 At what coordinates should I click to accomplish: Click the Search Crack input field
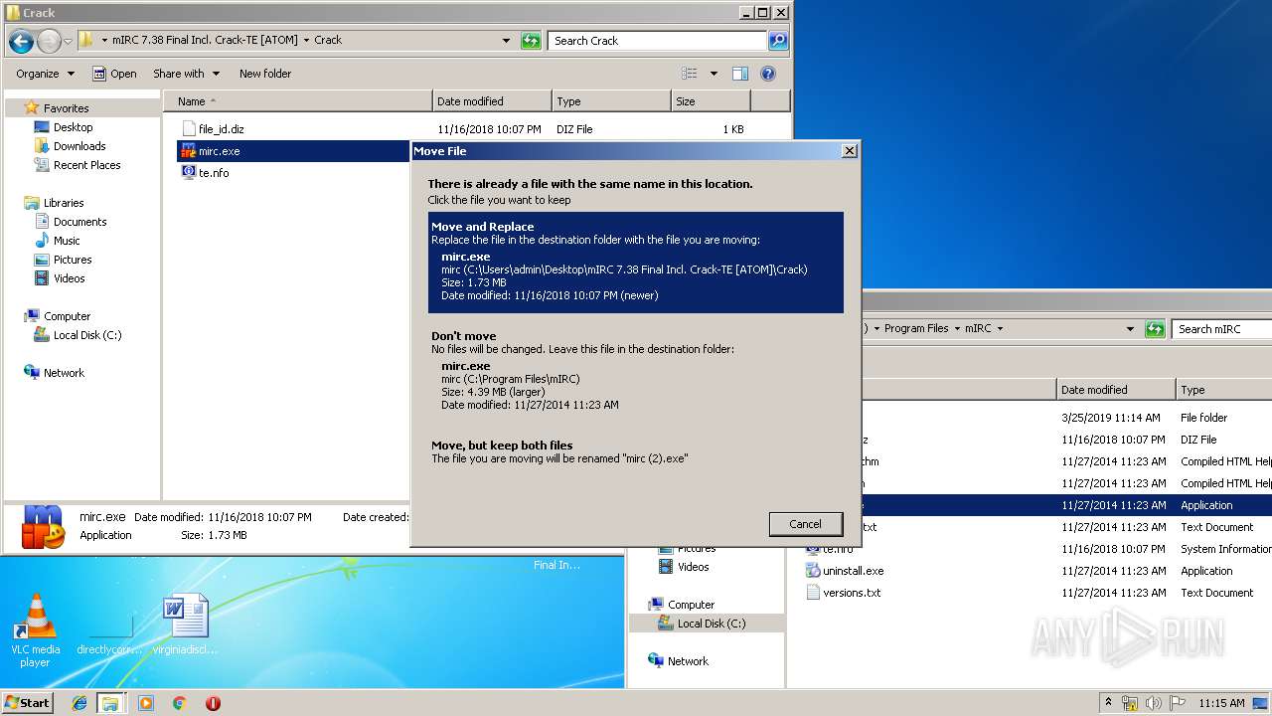point(658,41)
